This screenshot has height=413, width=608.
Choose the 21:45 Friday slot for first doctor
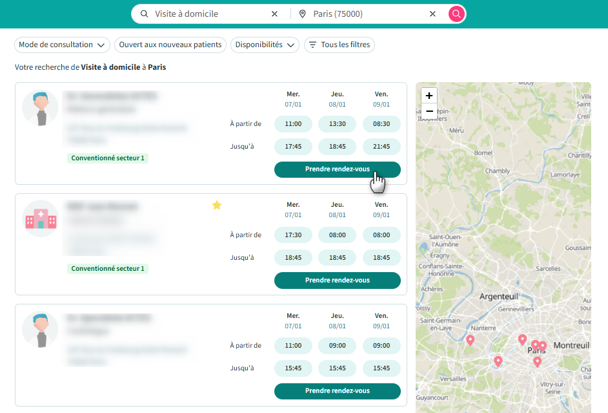click(x=381, y=146)
